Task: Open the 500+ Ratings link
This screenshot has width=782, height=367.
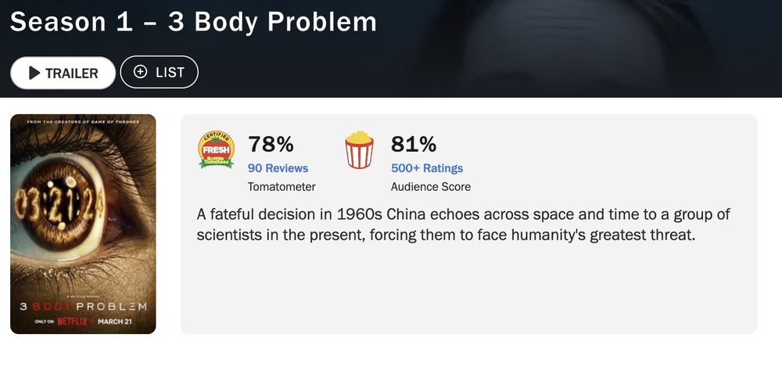Action: pos(427,168)
